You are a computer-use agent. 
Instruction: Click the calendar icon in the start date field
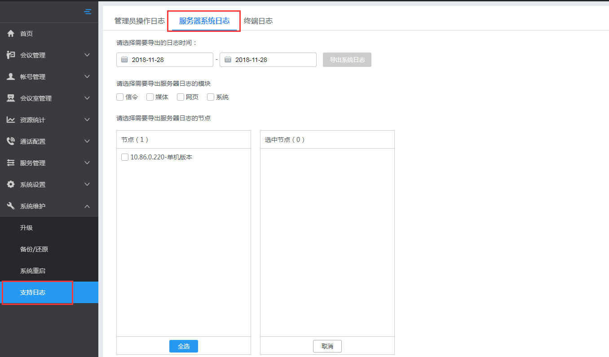pyautogui.click(x=124, y=59)
